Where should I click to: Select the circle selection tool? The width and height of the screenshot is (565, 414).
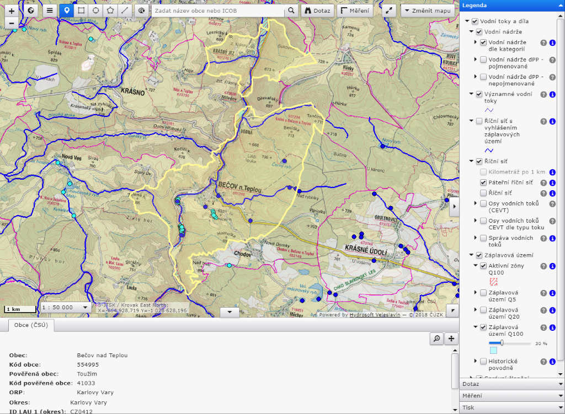96,11
